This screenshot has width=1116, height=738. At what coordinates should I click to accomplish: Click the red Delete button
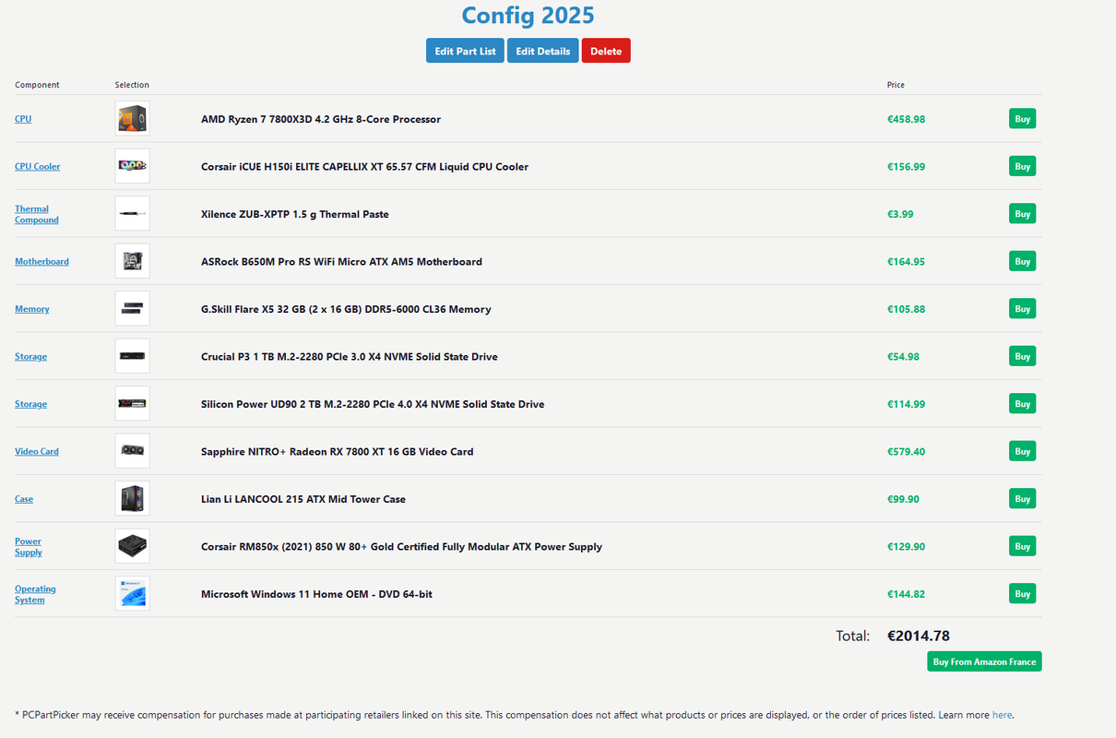tap(606, 51)
